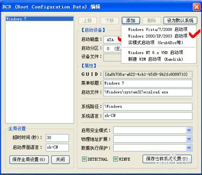Choose Windows Vista/7/2008 启动项 menu entry
This screenshot has width=202, height=175.
158,30
